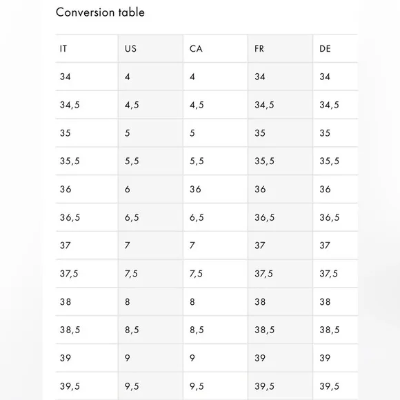400x400 pixels.
Task: Select the DE column header
Action: [335, 48]
